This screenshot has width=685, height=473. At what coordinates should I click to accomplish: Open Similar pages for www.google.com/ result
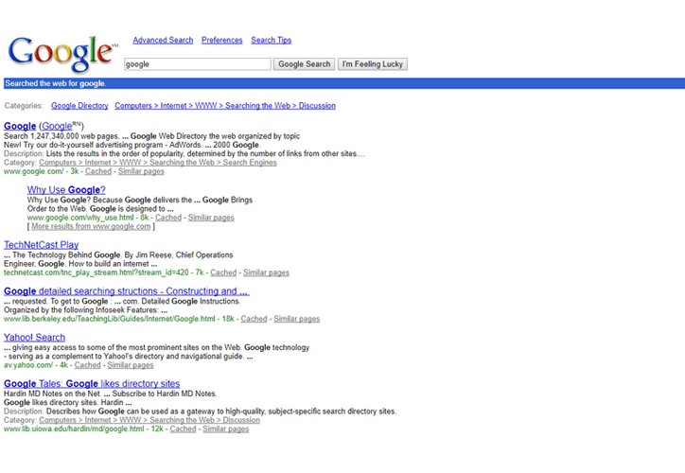[141, 171]
